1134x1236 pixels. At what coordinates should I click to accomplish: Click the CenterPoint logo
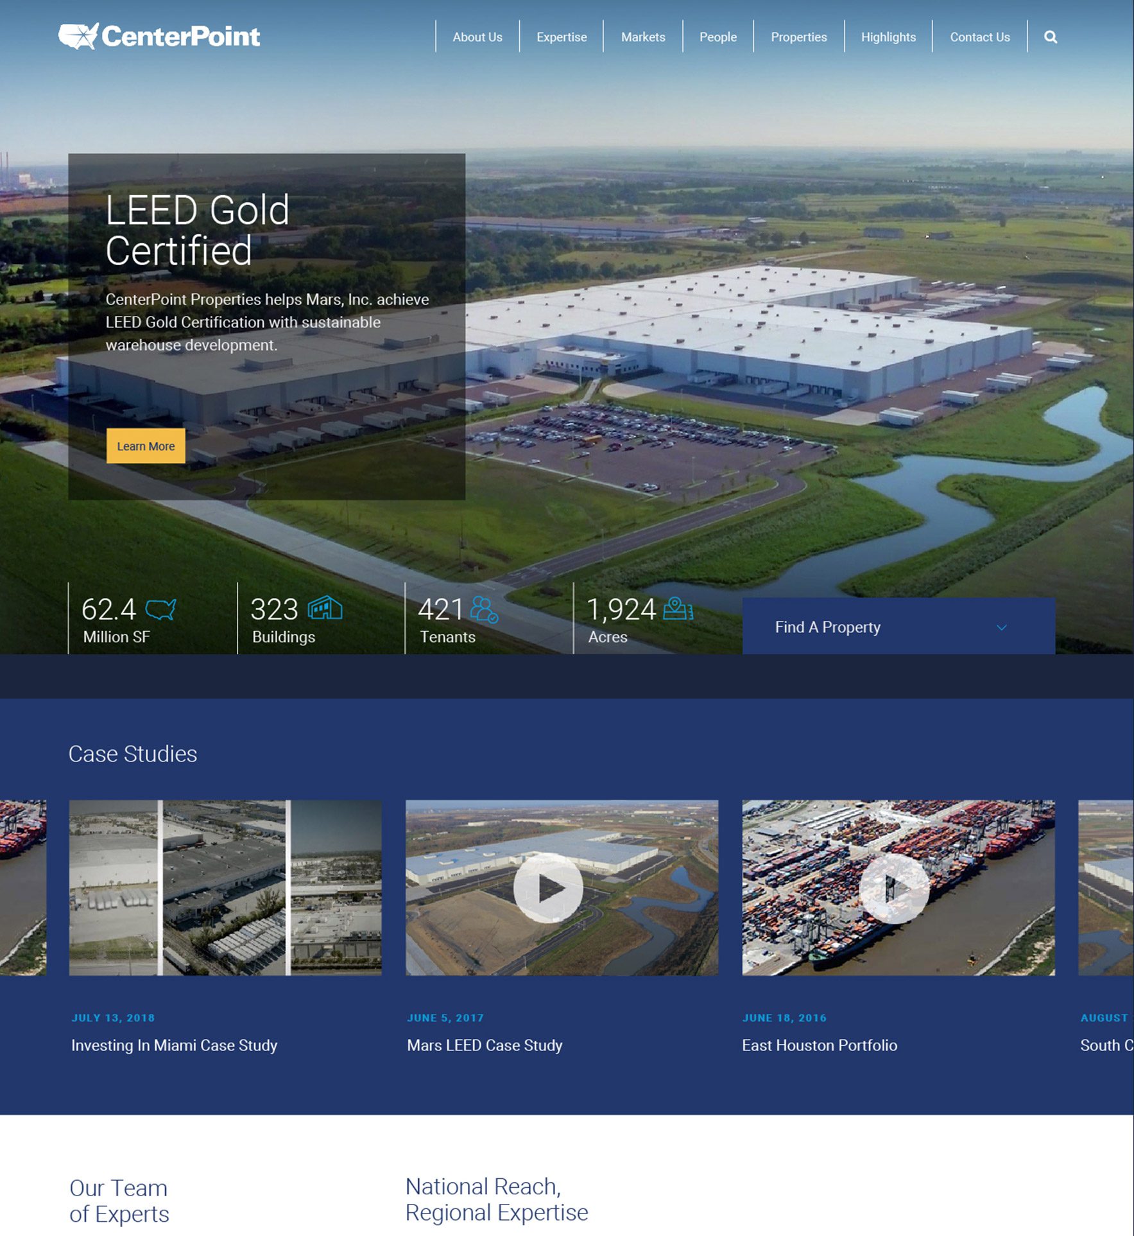(x=159, y=36)
